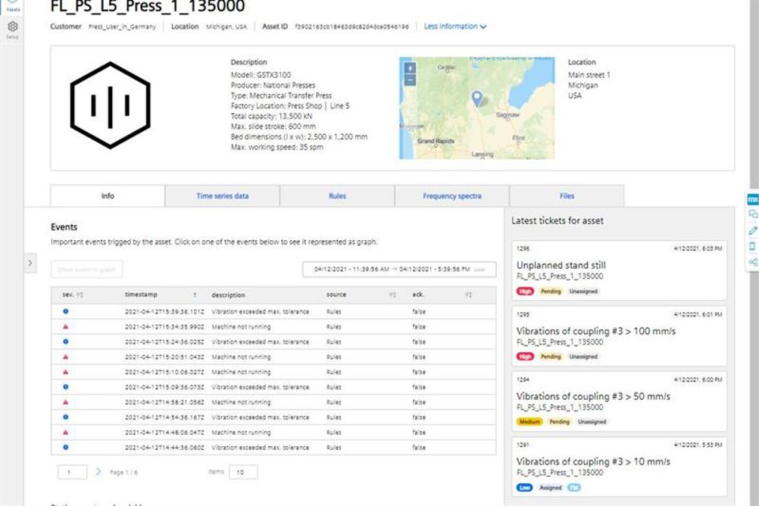Image resolution: width=759 pixels, height=506 pixels.
Task: Collapse details via Less information link
Action: tap(455, 27)
